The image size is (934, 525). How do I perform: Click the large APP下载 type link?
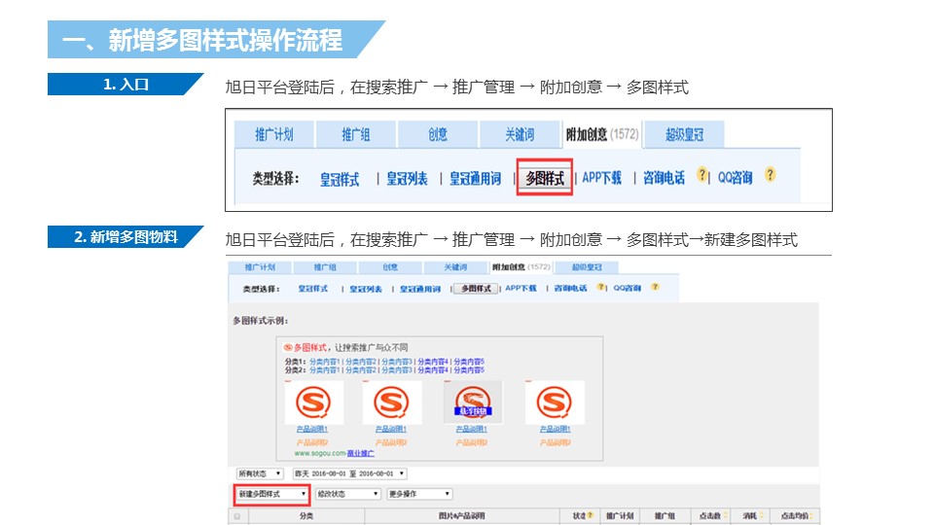coord(601,177)
